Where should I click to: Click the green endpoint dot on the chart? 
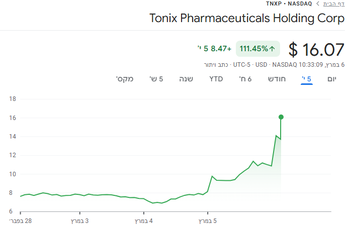[x=281, y=117]
